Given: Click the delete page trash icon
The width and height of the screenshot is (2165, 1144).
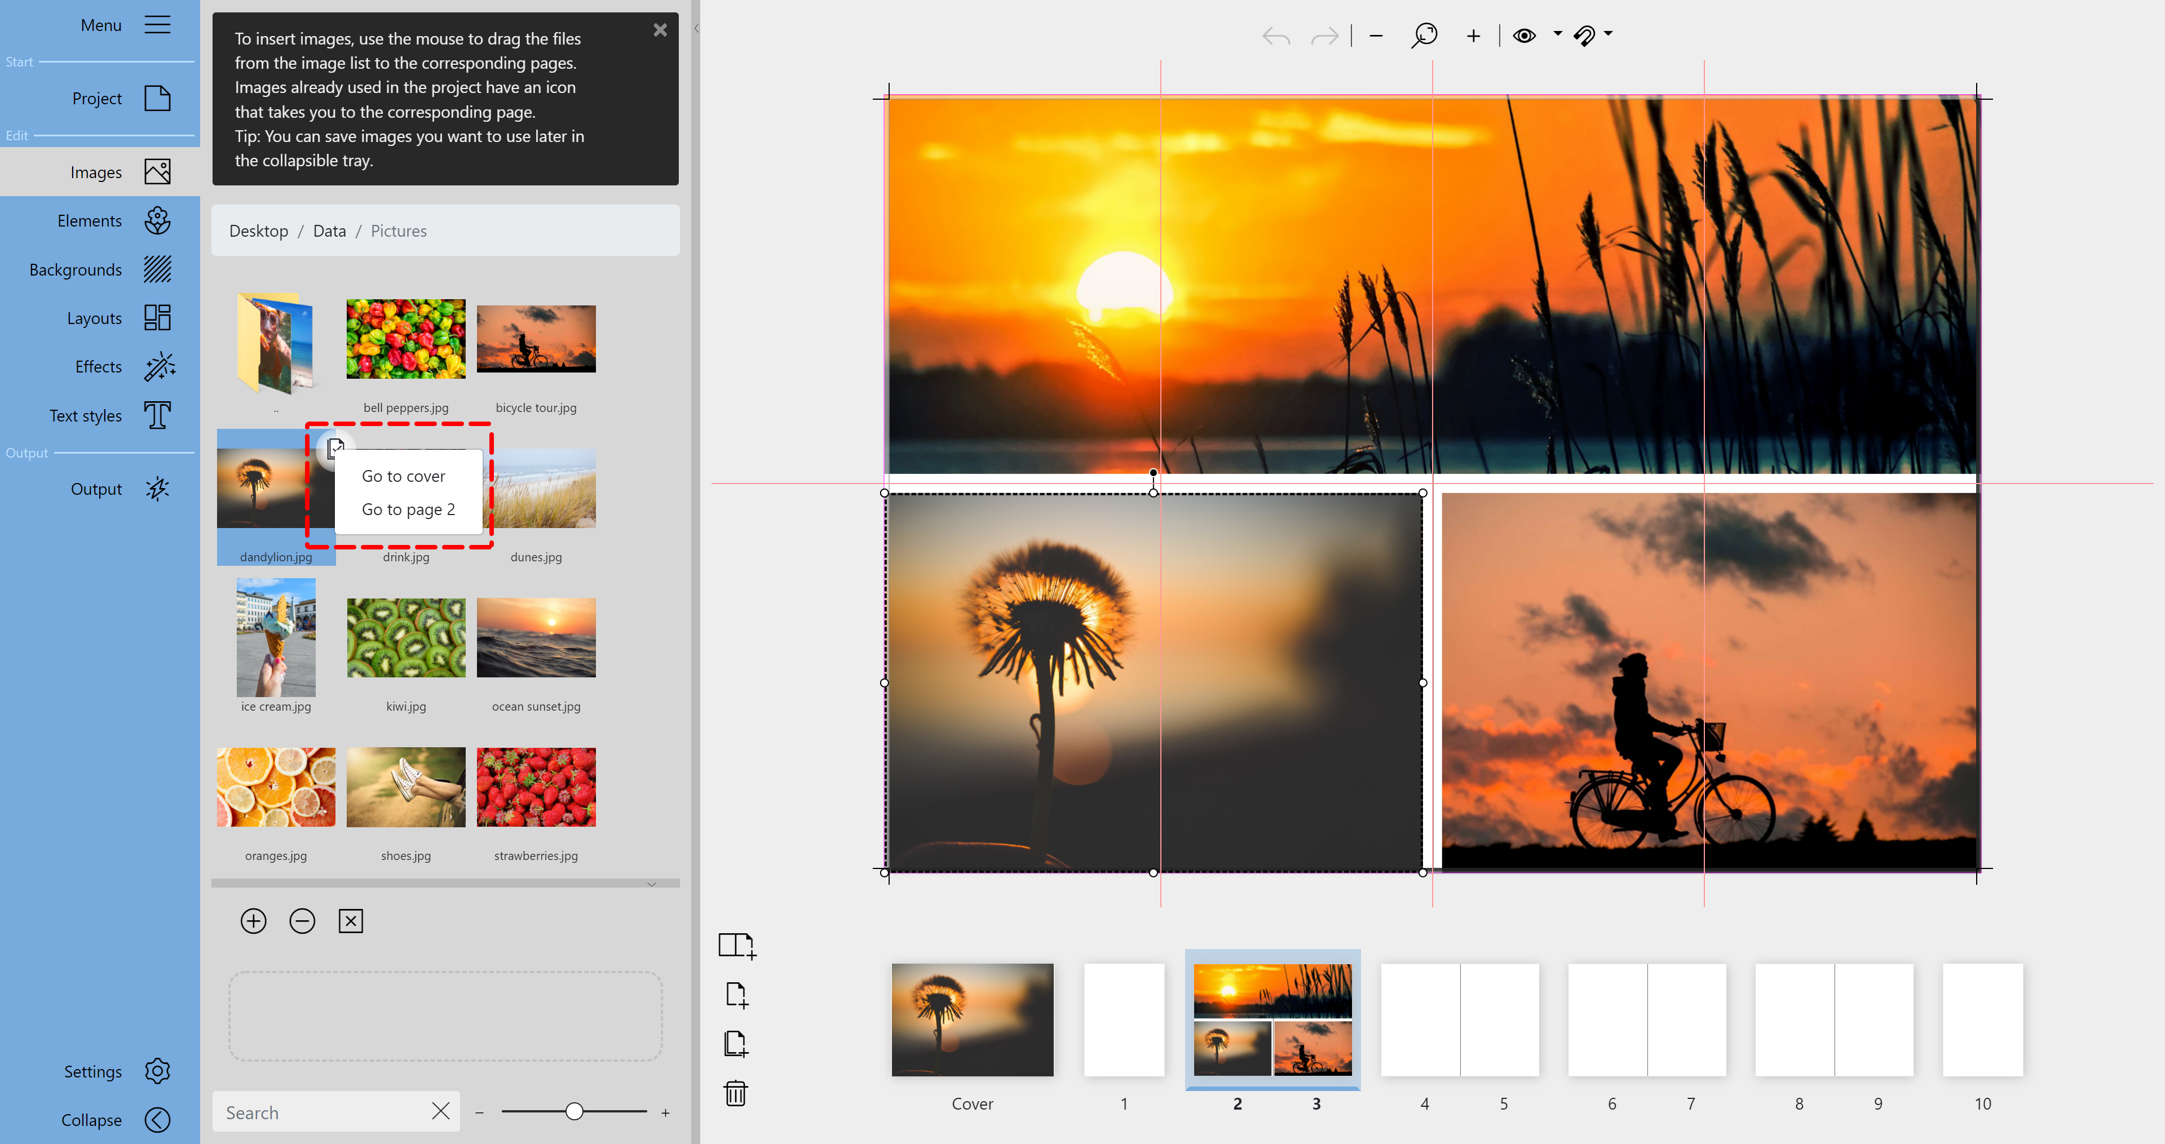Looking at the screenshot, I should point(735,1093).
